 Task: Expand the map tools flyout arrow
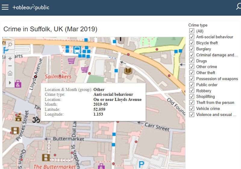(10, 82)
